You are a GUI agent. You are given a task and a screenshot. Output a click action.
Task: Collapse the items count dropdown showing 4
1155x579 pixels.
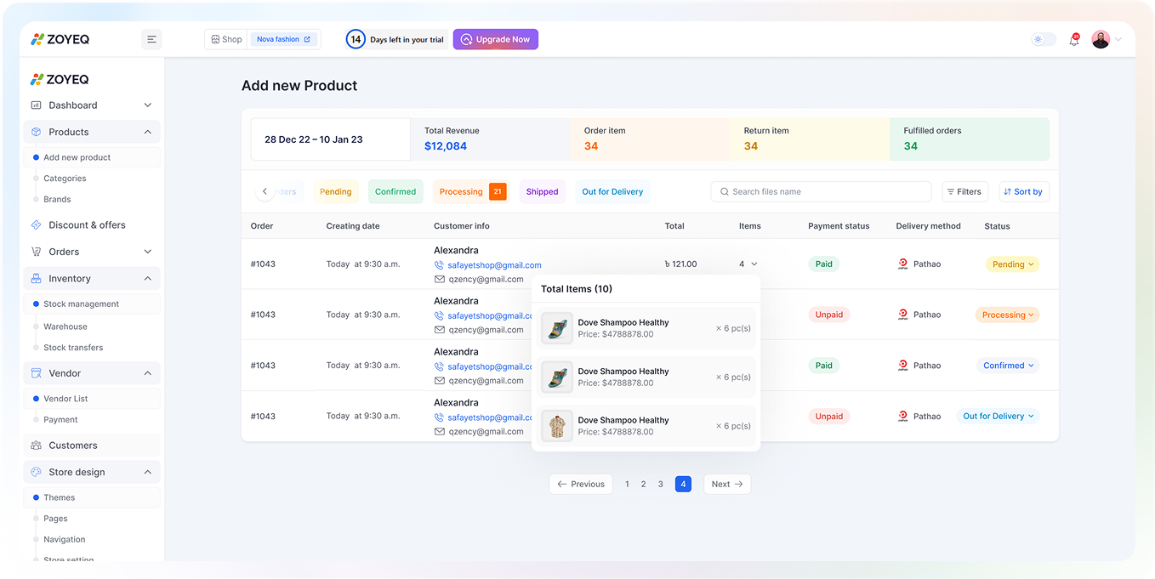pyautogui.click(x=754, y=264)
